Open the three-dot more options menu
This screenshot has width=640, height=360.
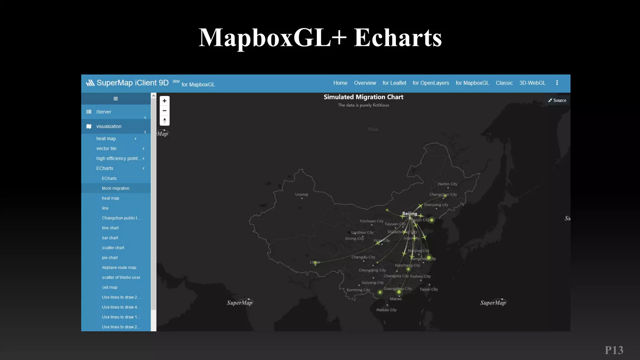tap(557, 83)
